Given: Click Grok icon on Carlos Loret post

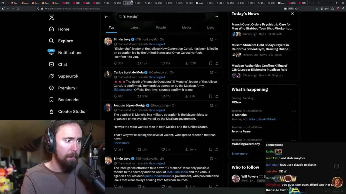Looking at the screenshot, I should 211,72.
